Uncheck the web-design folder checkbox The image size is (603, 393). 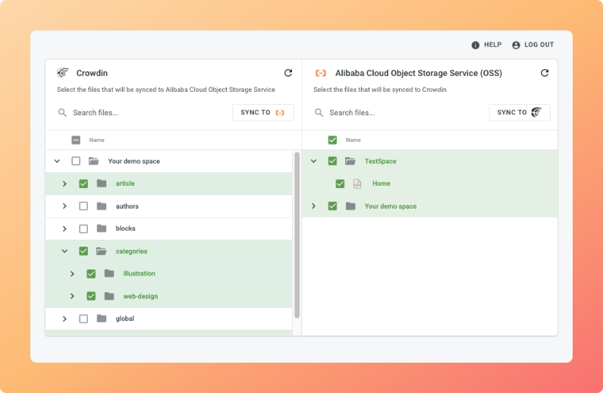point(91,296)
